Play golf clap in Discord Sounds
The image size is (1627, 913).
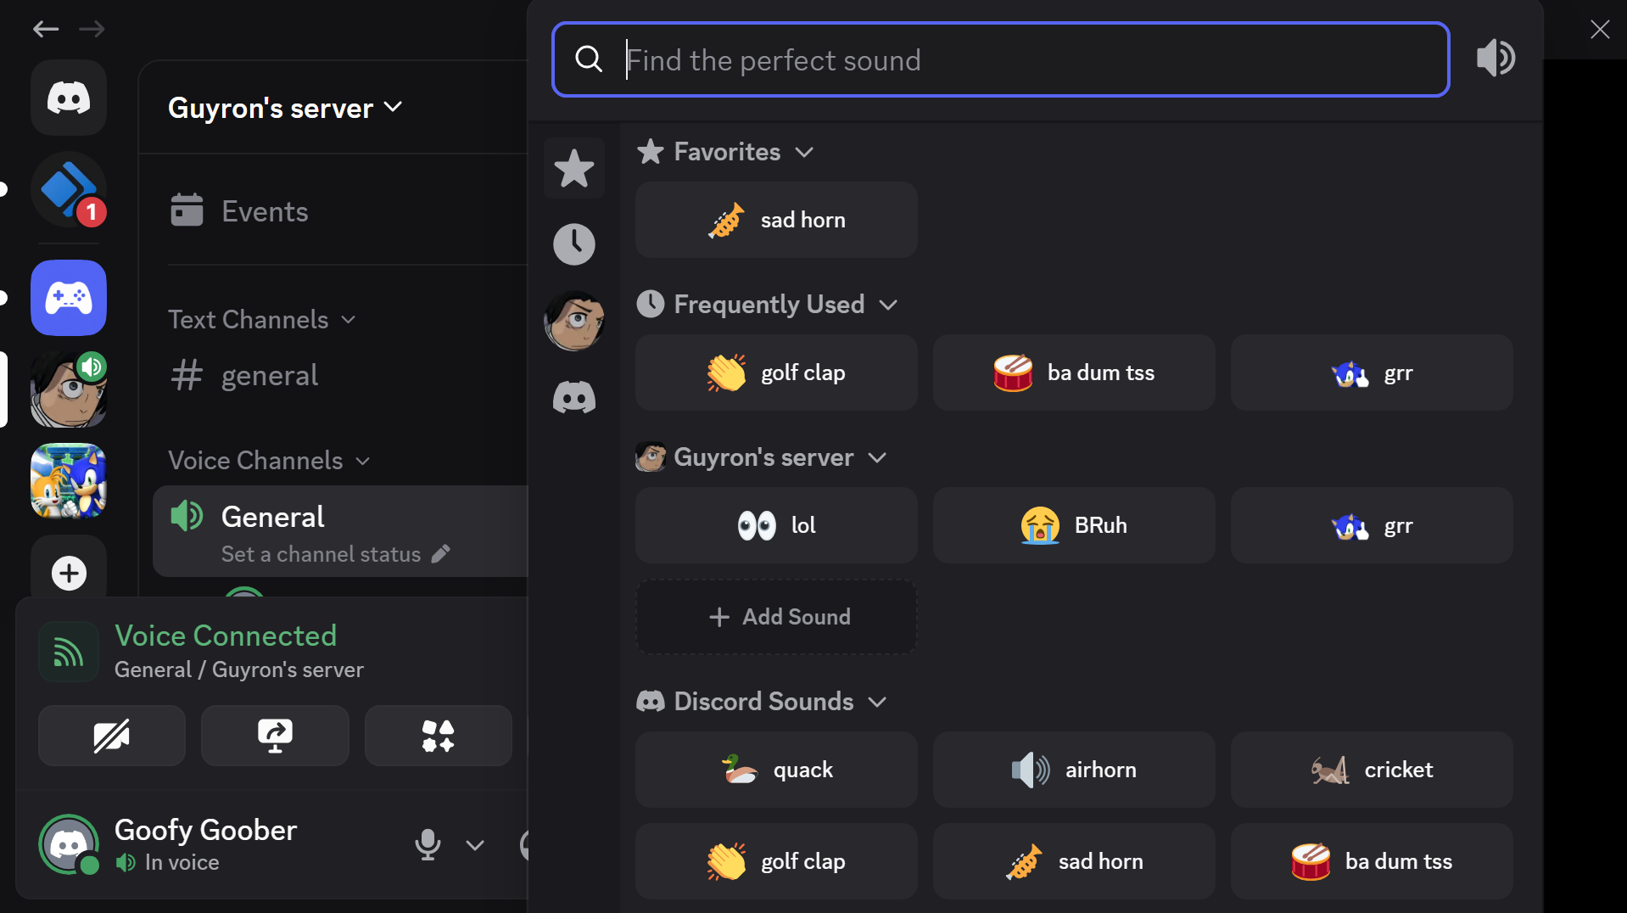[776, 861]
